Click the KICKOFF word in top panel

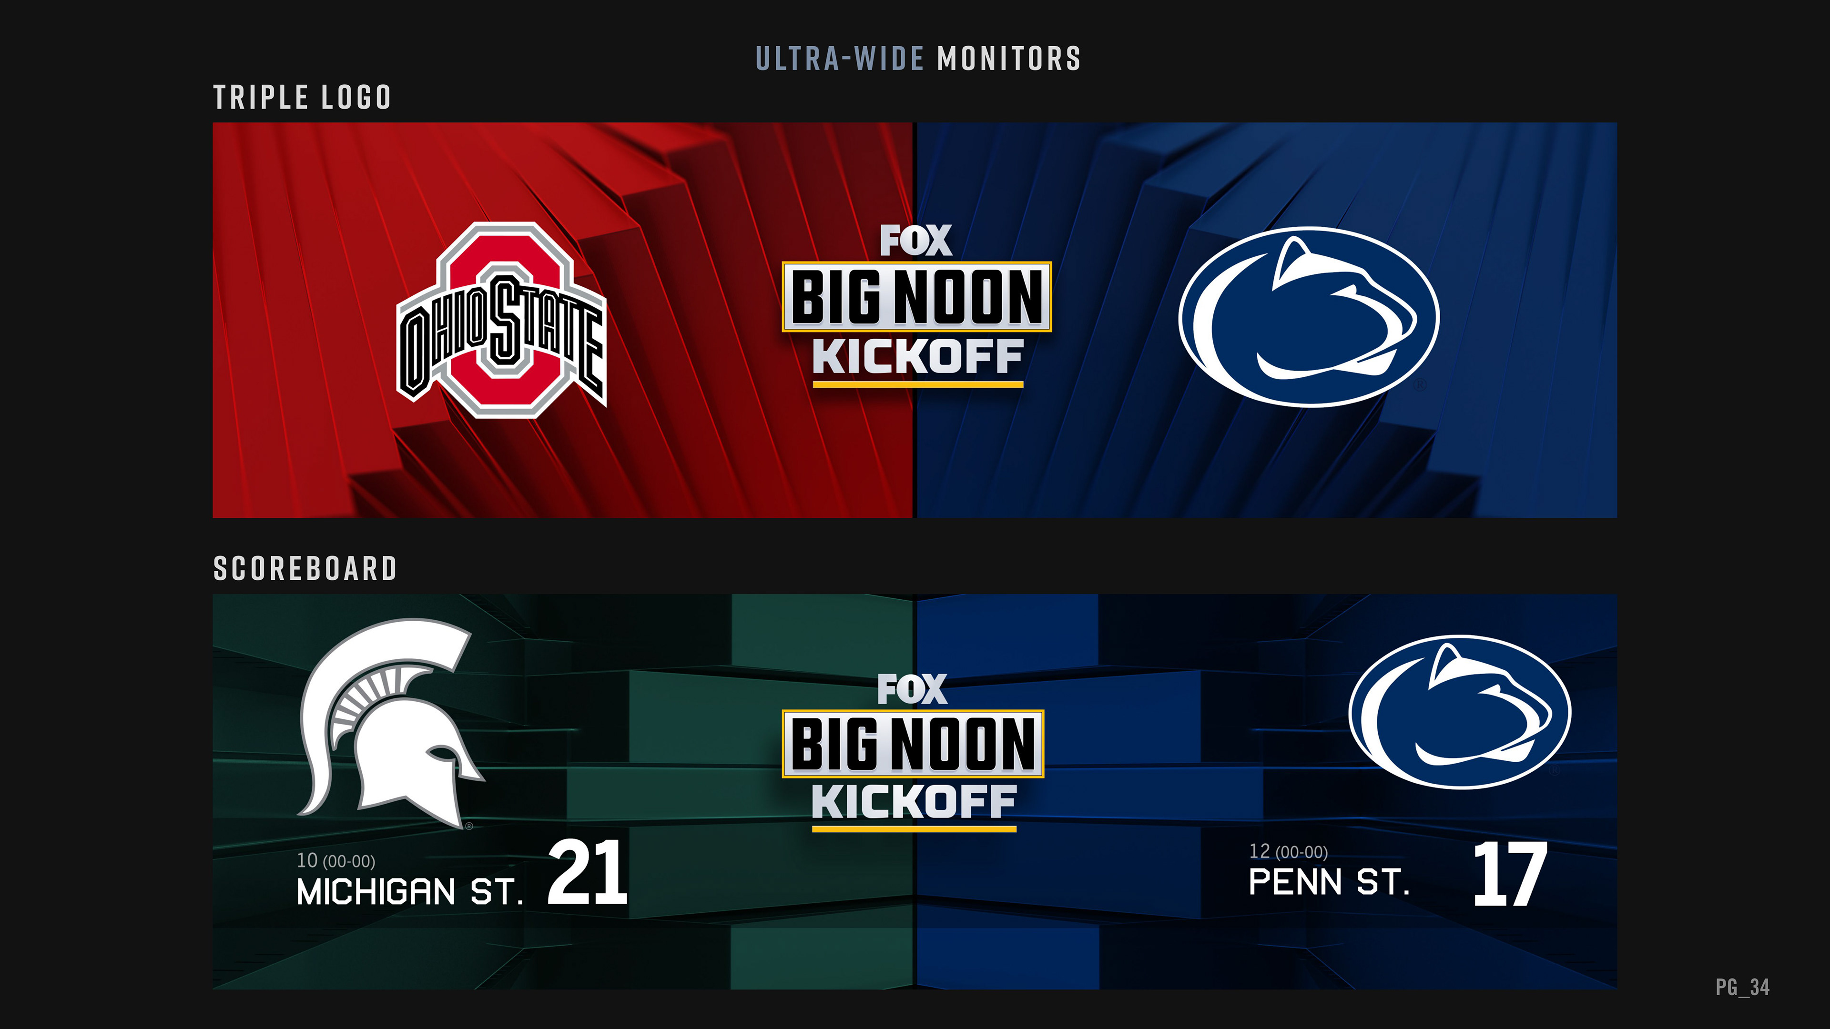[x=917, y=357]
